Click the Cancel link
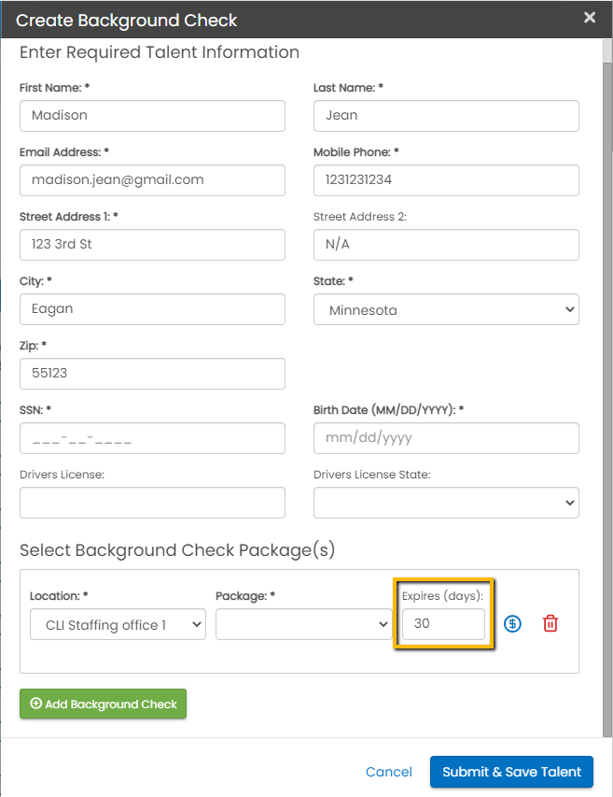Screen dimensions: 613x797 click(389, 772)
